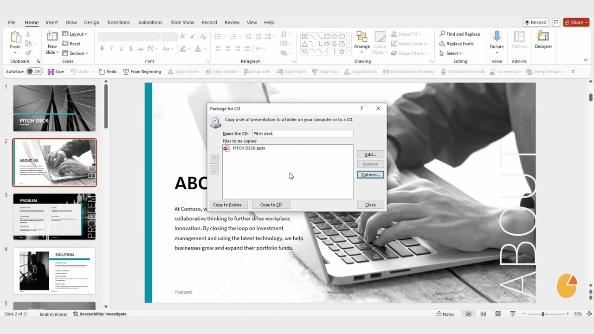Screen dimensions: 594x334
Task: Open the Layout dropdown
Action: (75, 34)
